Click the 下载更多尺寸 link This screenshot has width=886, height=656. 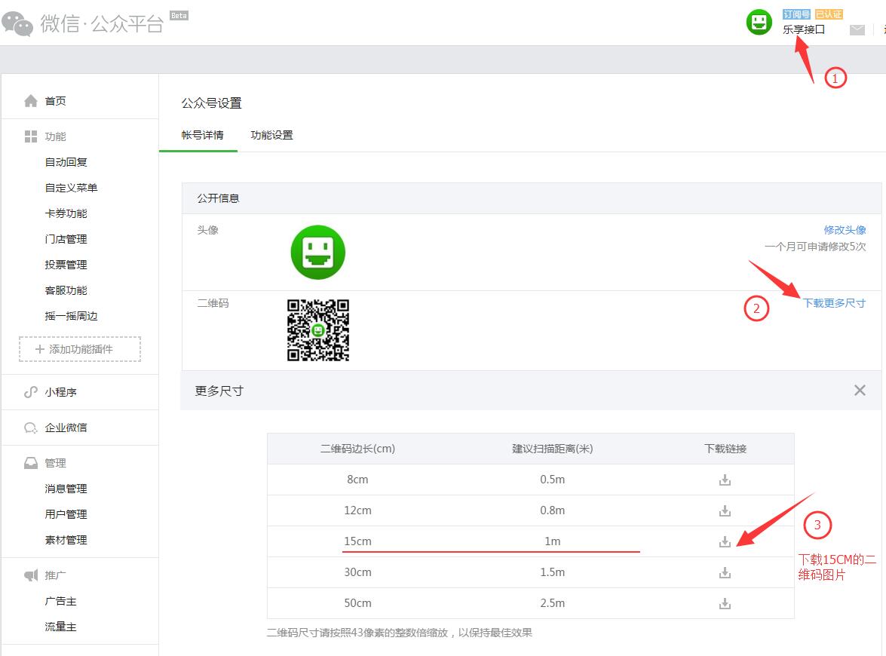pos(834,303)
